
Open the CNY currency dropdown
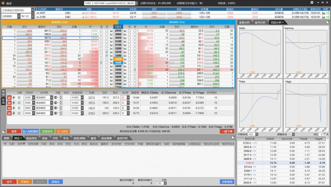click(x=165, y=183)
